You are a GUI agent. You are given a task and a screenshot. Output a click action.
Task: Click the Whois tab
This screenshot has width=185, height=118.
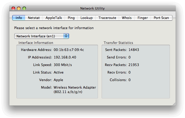point(127,18)
